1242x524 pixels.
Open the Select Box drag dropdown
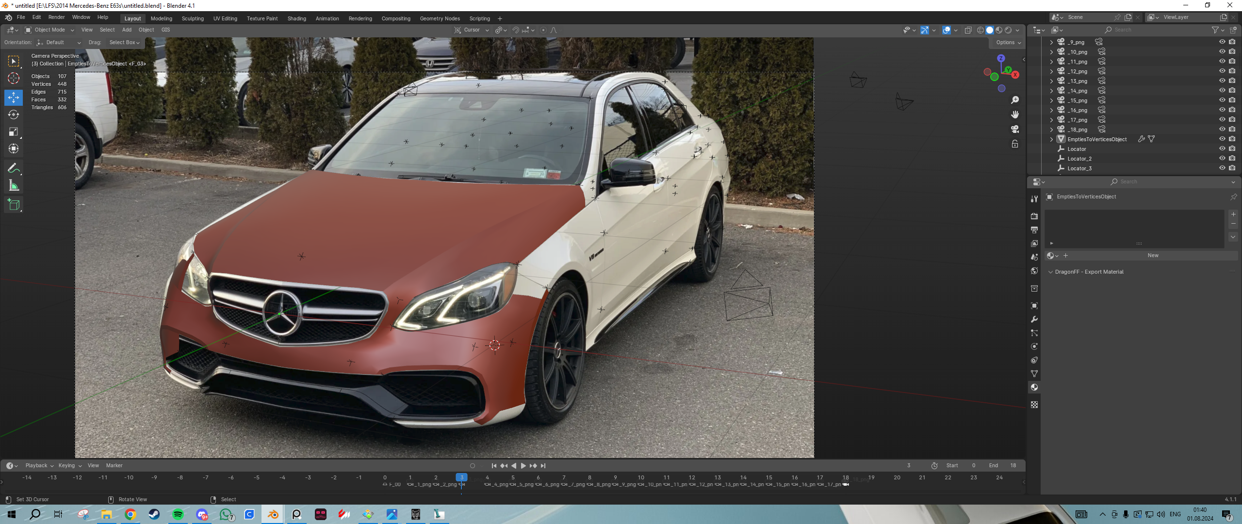coord(124,43)
